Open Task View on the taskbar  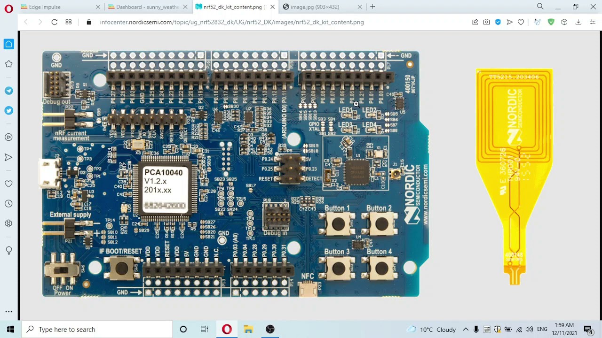205,329
